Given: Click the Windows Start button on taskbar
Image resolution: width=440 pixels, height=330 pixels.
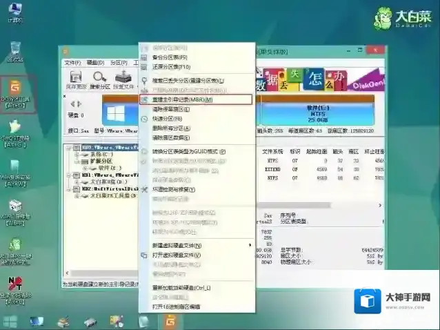Looking at the screenshot, I should [x=10, y=321].
